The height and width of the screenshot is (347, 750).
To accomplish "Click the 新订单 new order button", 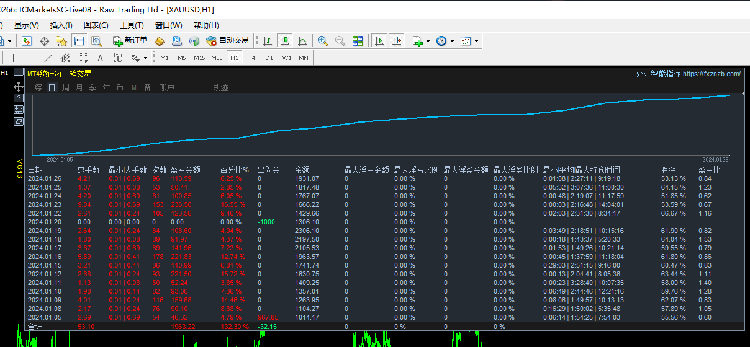I will pos(130,41).
